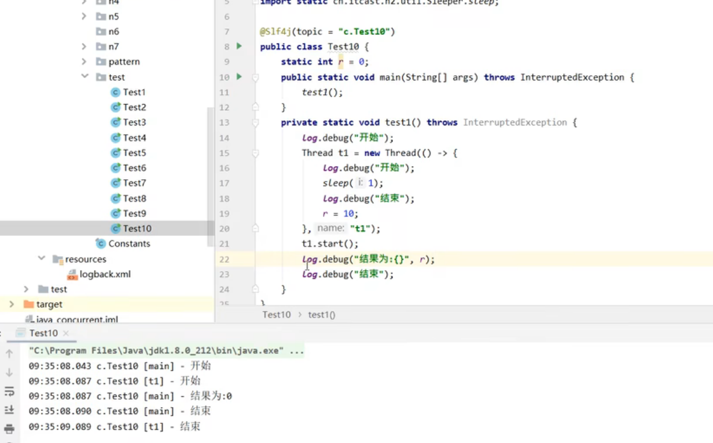Open the Constants class
This screenshot has width=713, height=443.
click(128, 243)
